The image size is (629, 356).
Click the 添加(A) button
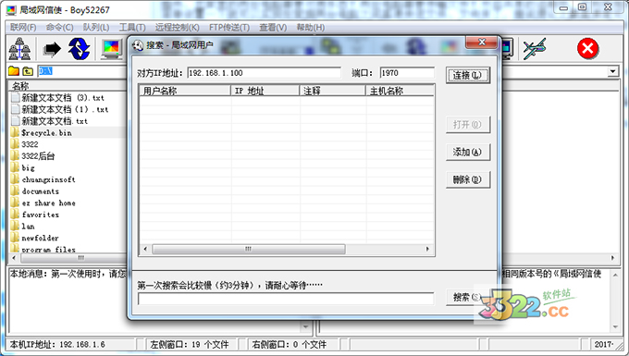[x=468, y=152]
